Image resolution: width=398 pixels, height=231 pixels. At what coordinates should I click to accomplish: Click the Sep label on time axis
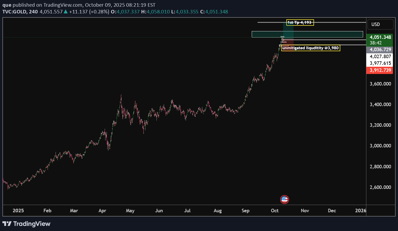[245, 211]
